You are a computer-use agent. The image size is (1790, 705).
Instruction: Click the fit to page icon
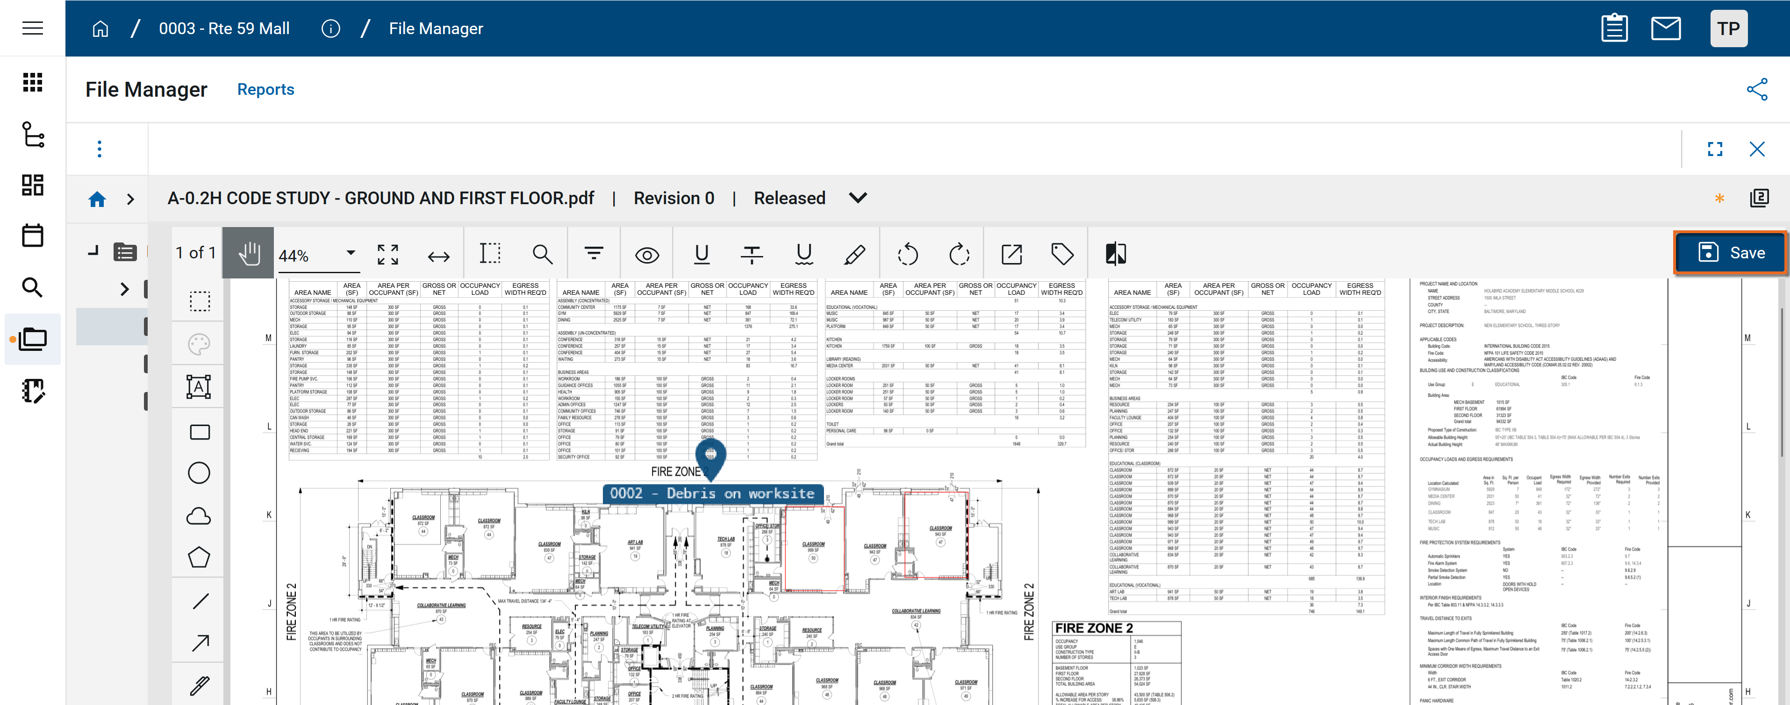[388, 255]
